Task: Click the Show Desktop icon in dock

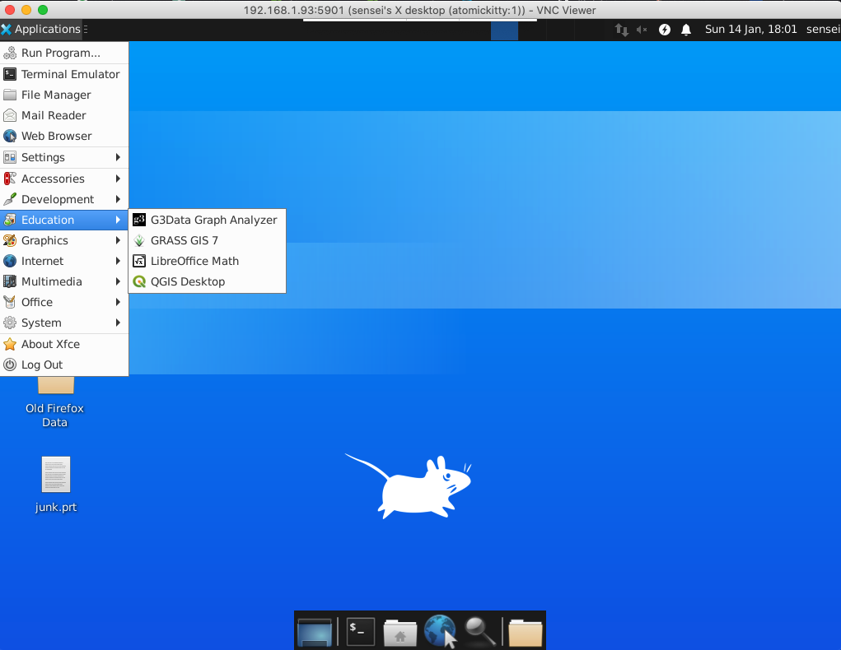Action: 315,631
